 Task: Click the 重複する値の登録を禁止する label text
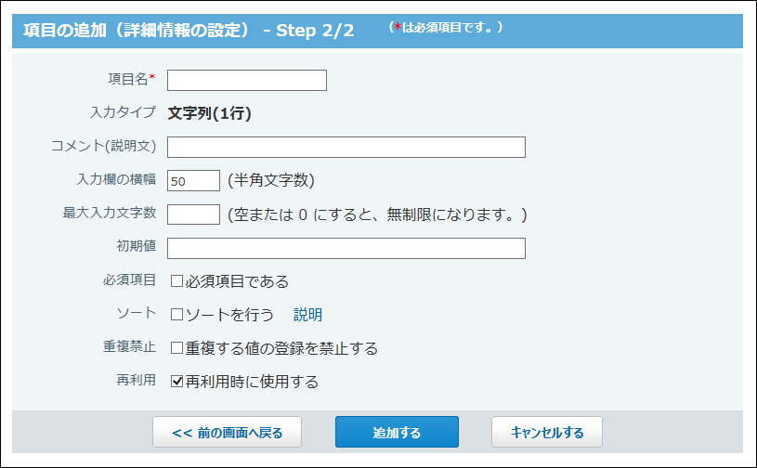point(281,348)
